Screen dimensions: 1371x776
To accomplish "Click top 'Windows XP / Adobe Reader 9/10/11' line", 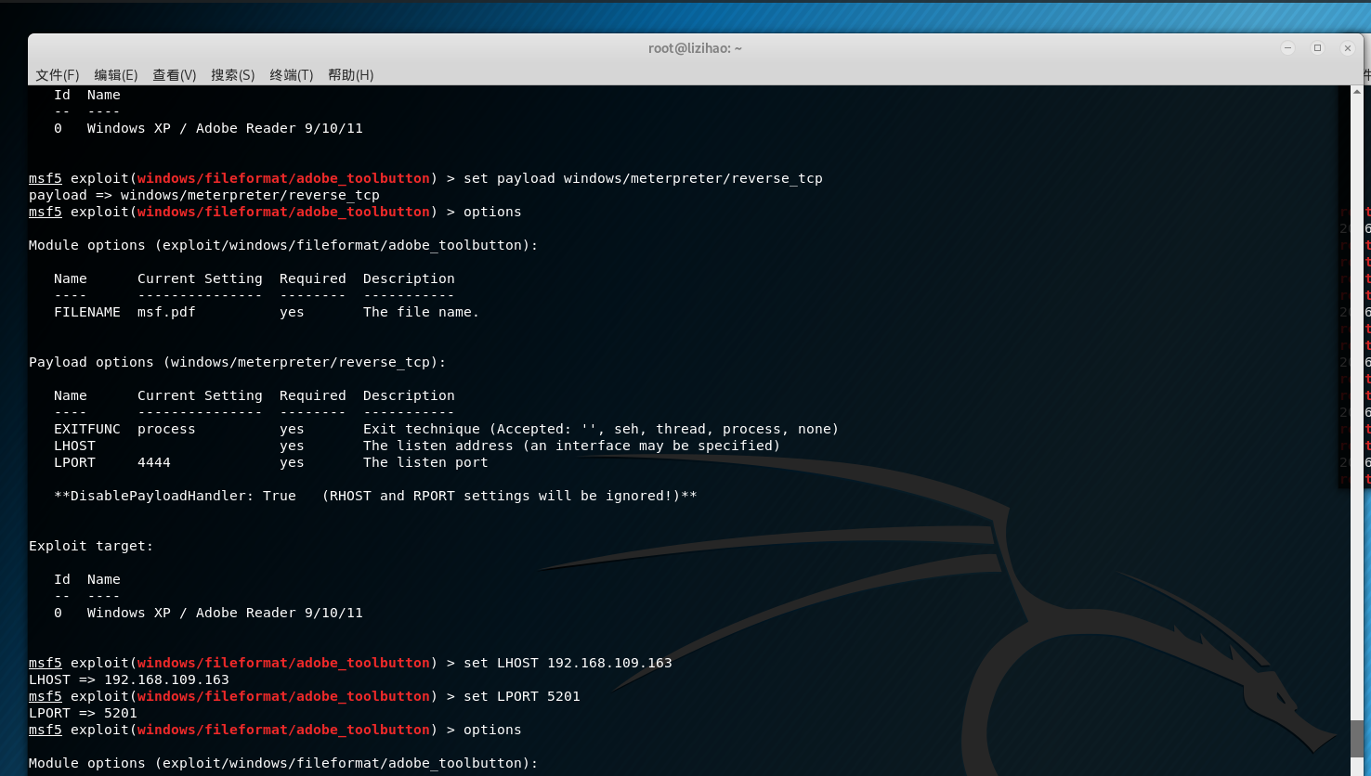I will tap(225, 128).
